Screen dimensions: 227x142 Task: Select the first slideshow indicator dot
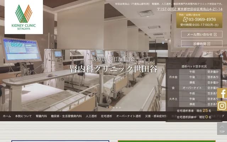[107, 108]
